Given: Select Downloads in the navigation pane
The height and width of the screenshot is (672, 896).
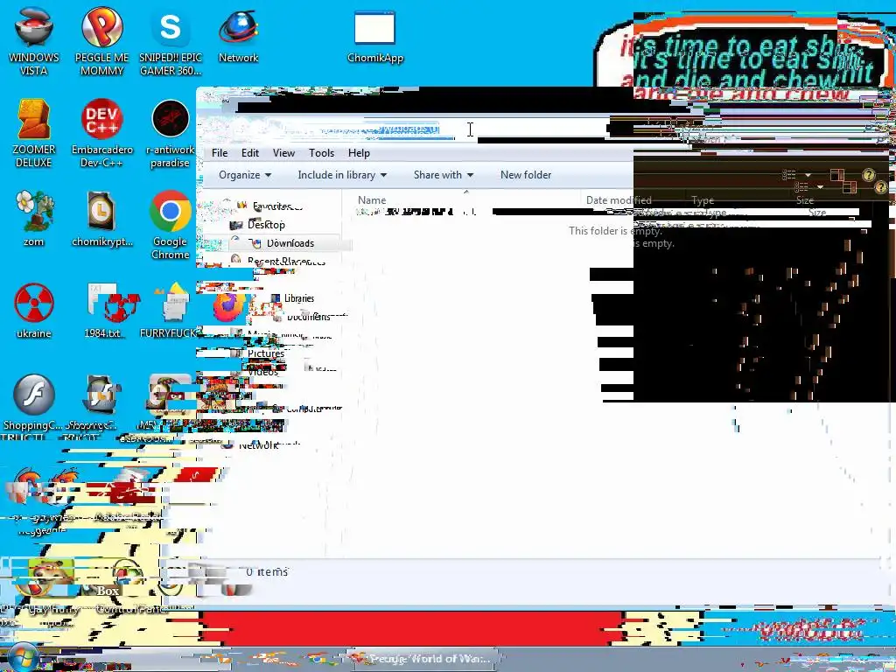Looking at the screenshot, I should [x=290, y=243].
